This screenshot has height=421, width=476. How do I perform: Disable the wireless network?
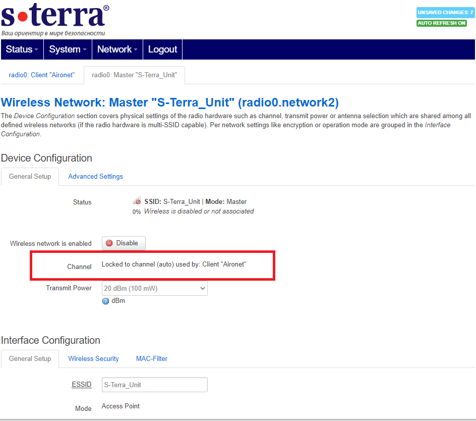(x=124, y=243)
